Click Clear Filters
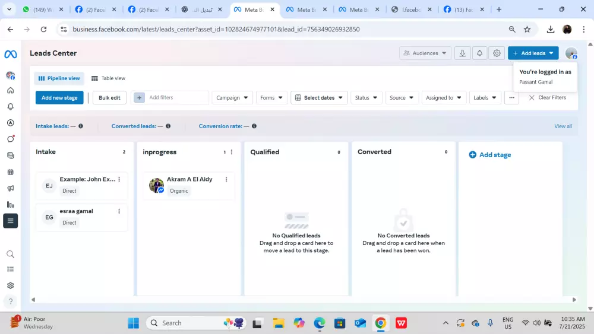Image resolution: width=594 pixels, height=334 pixels. pos(548,98)
